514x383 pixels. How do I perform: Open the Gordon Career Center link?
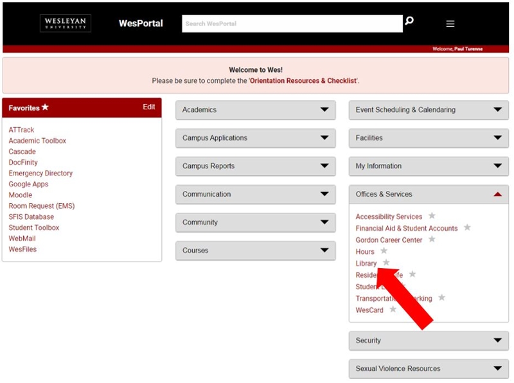[389, 240]
